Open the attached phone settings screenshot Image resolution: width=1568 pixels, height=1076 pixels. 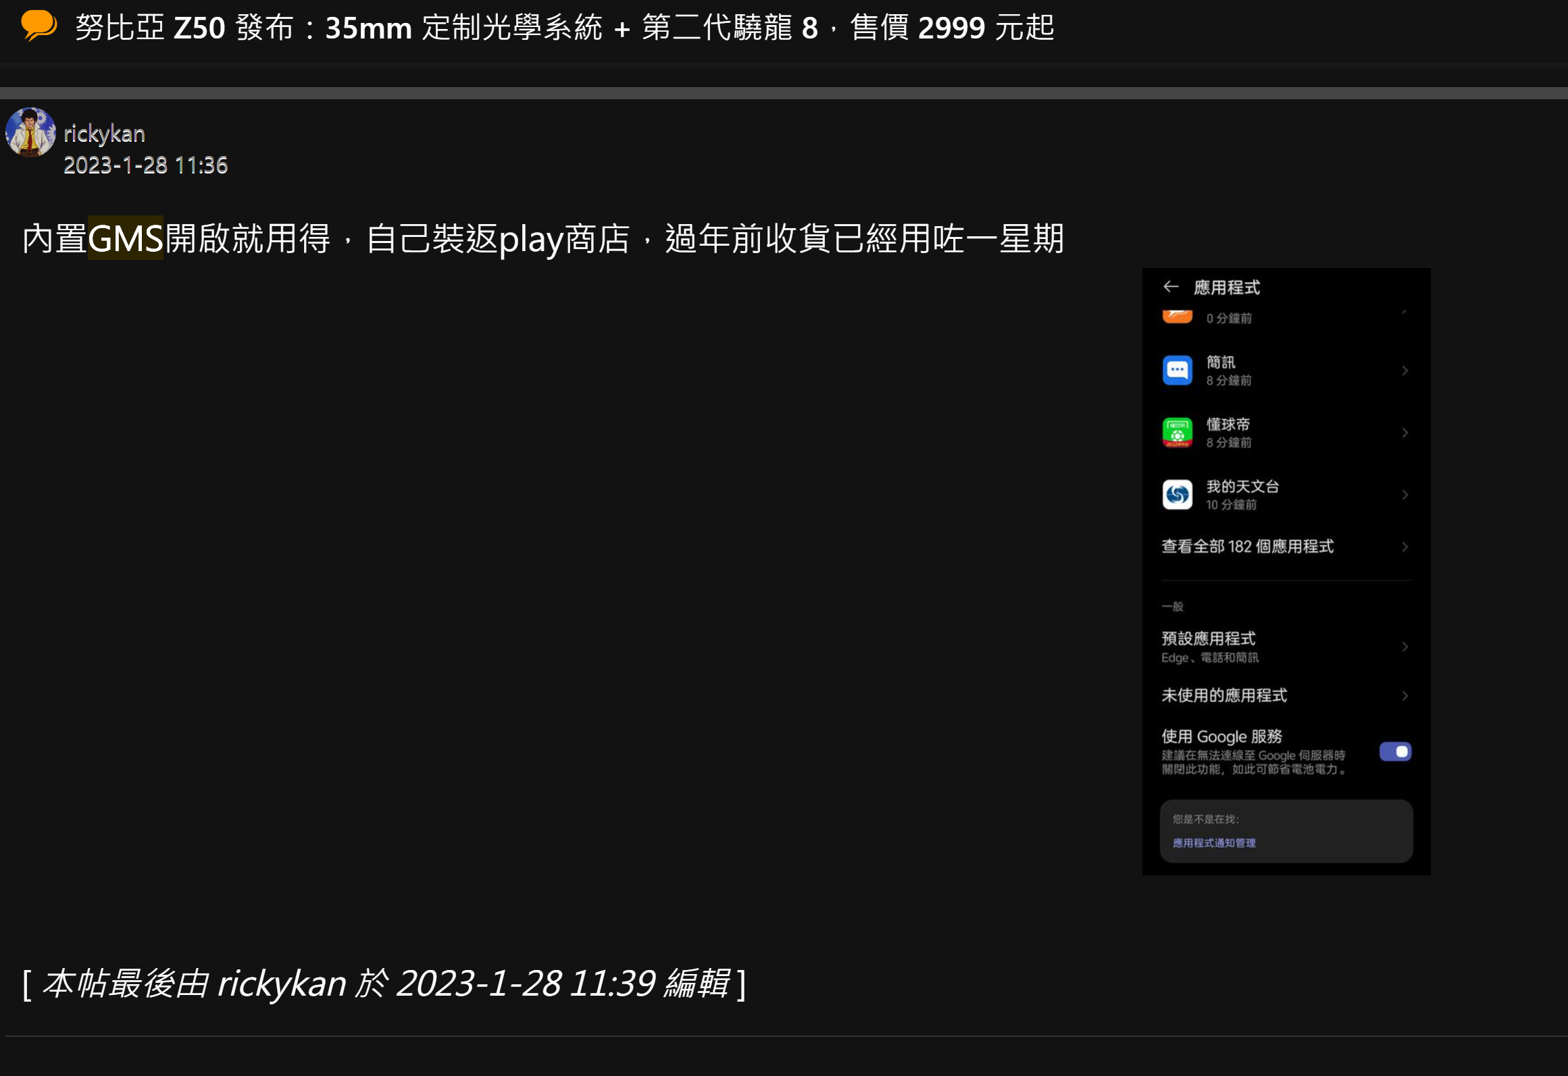1286,572
